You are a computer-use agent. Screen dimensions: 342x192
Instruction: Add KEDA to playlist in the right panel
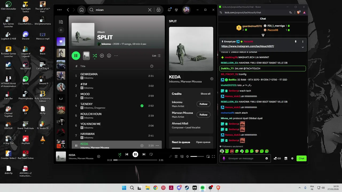click(x=212, y=79)
